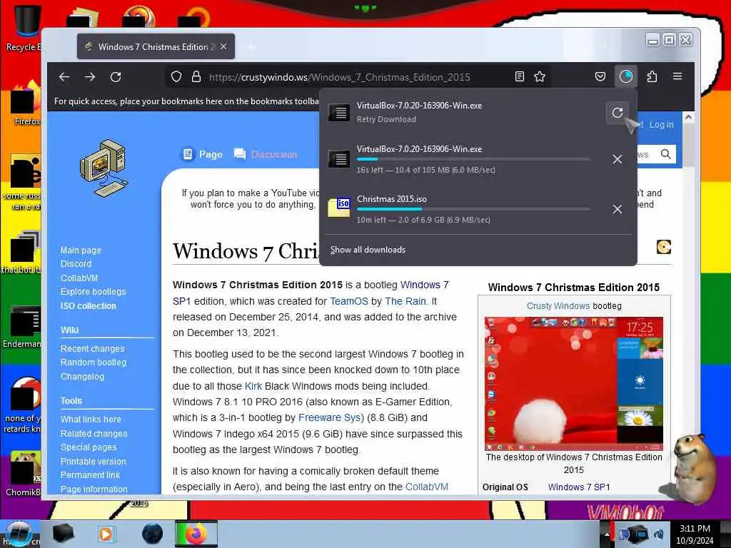The image size is (731, 548).
Task: Open the Firefox hamburger menu
Action: coord(677,76)
